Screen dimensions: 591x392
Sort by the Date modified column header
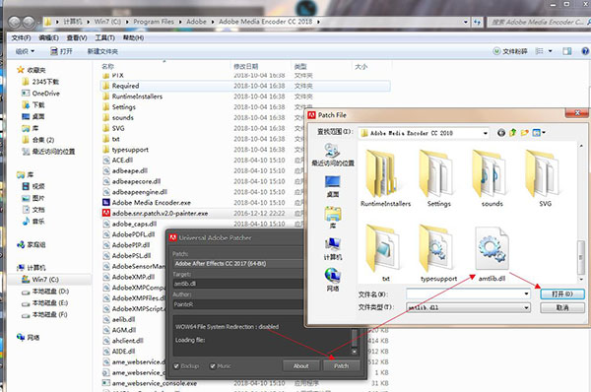click(245, 66)
